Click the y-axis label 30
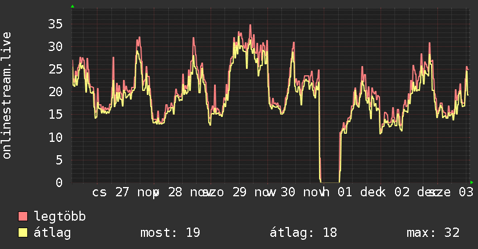The width and height of the screenshot is (478, 249). pos(55,46)
